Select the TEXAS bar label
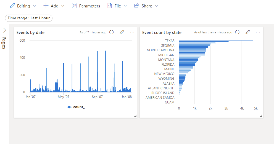Viewport: 274px width, 144px height. (x=170, y=41)
